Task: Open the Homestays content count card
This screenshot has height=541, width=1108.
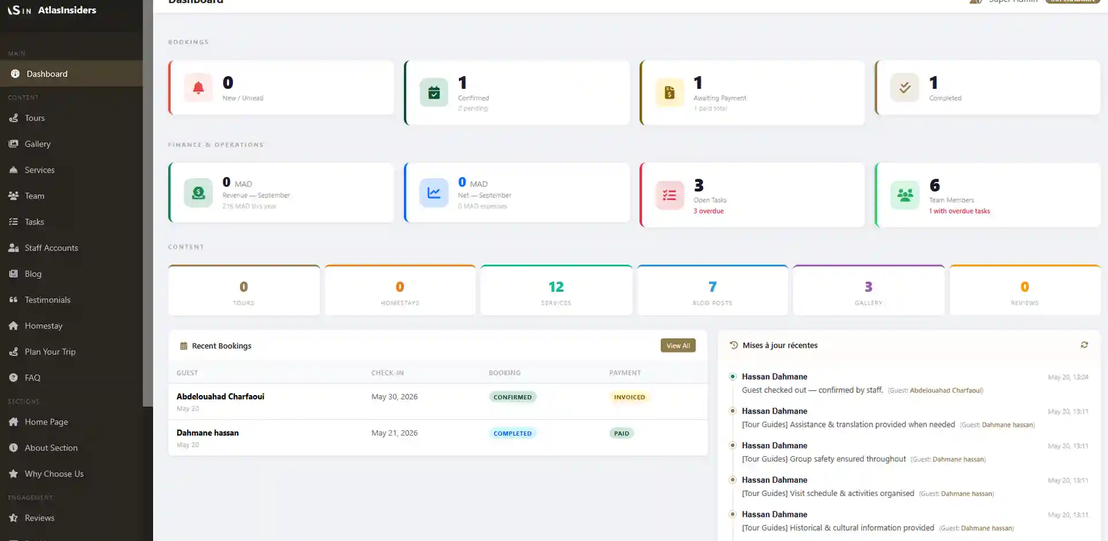Action: (x=400, y=290)
